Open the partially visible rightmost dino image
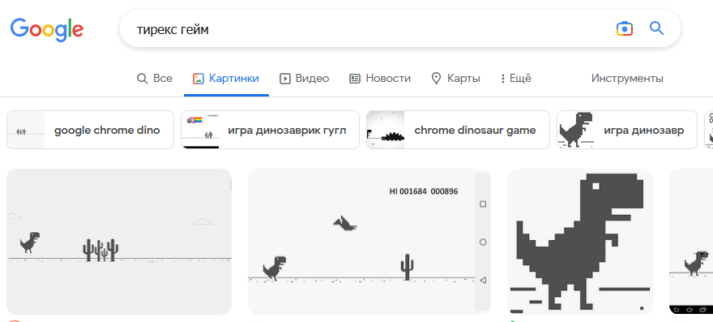 click(x=691, y=242)
